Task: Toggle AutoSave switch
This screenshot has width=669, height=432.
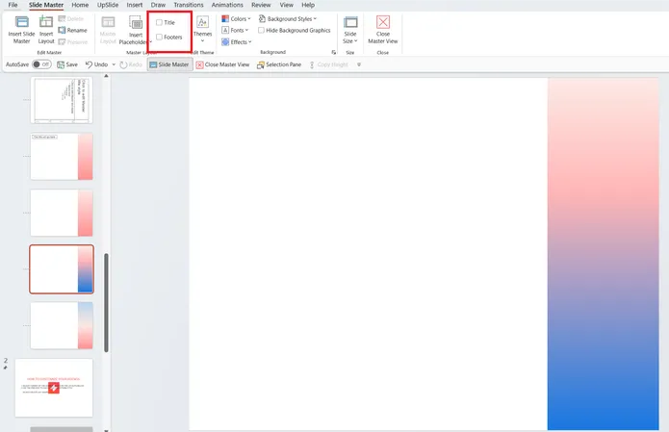Action: coord(41,64)
